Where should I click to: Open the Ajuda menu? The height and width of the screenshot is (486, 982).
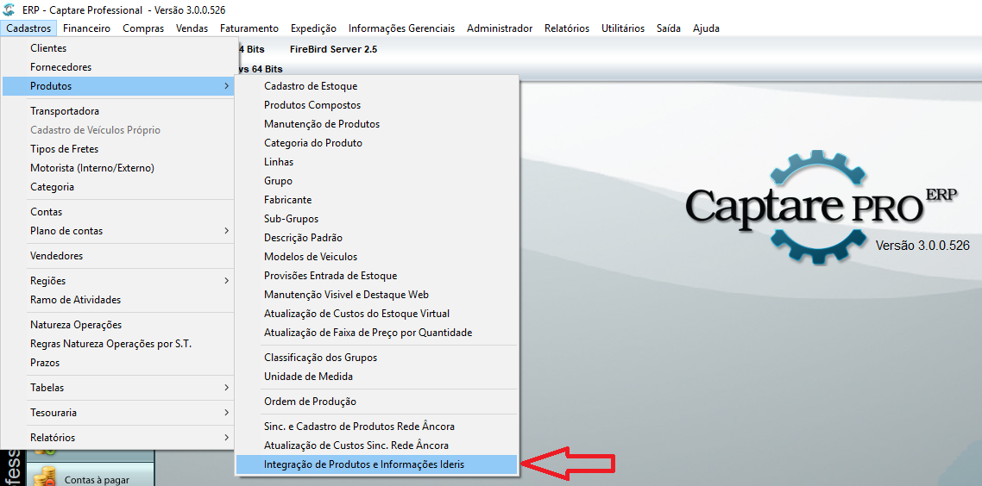pos(707,28)
